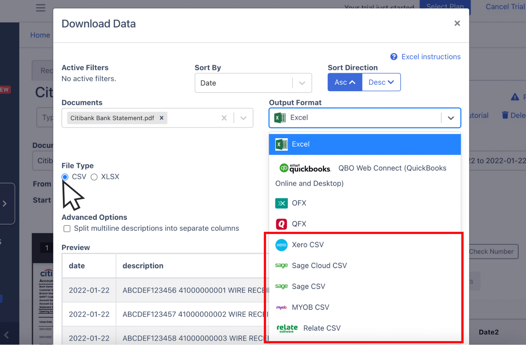Choose the XLSX file type option
Viewport: 526px width, 345px height.
[94, 177]
